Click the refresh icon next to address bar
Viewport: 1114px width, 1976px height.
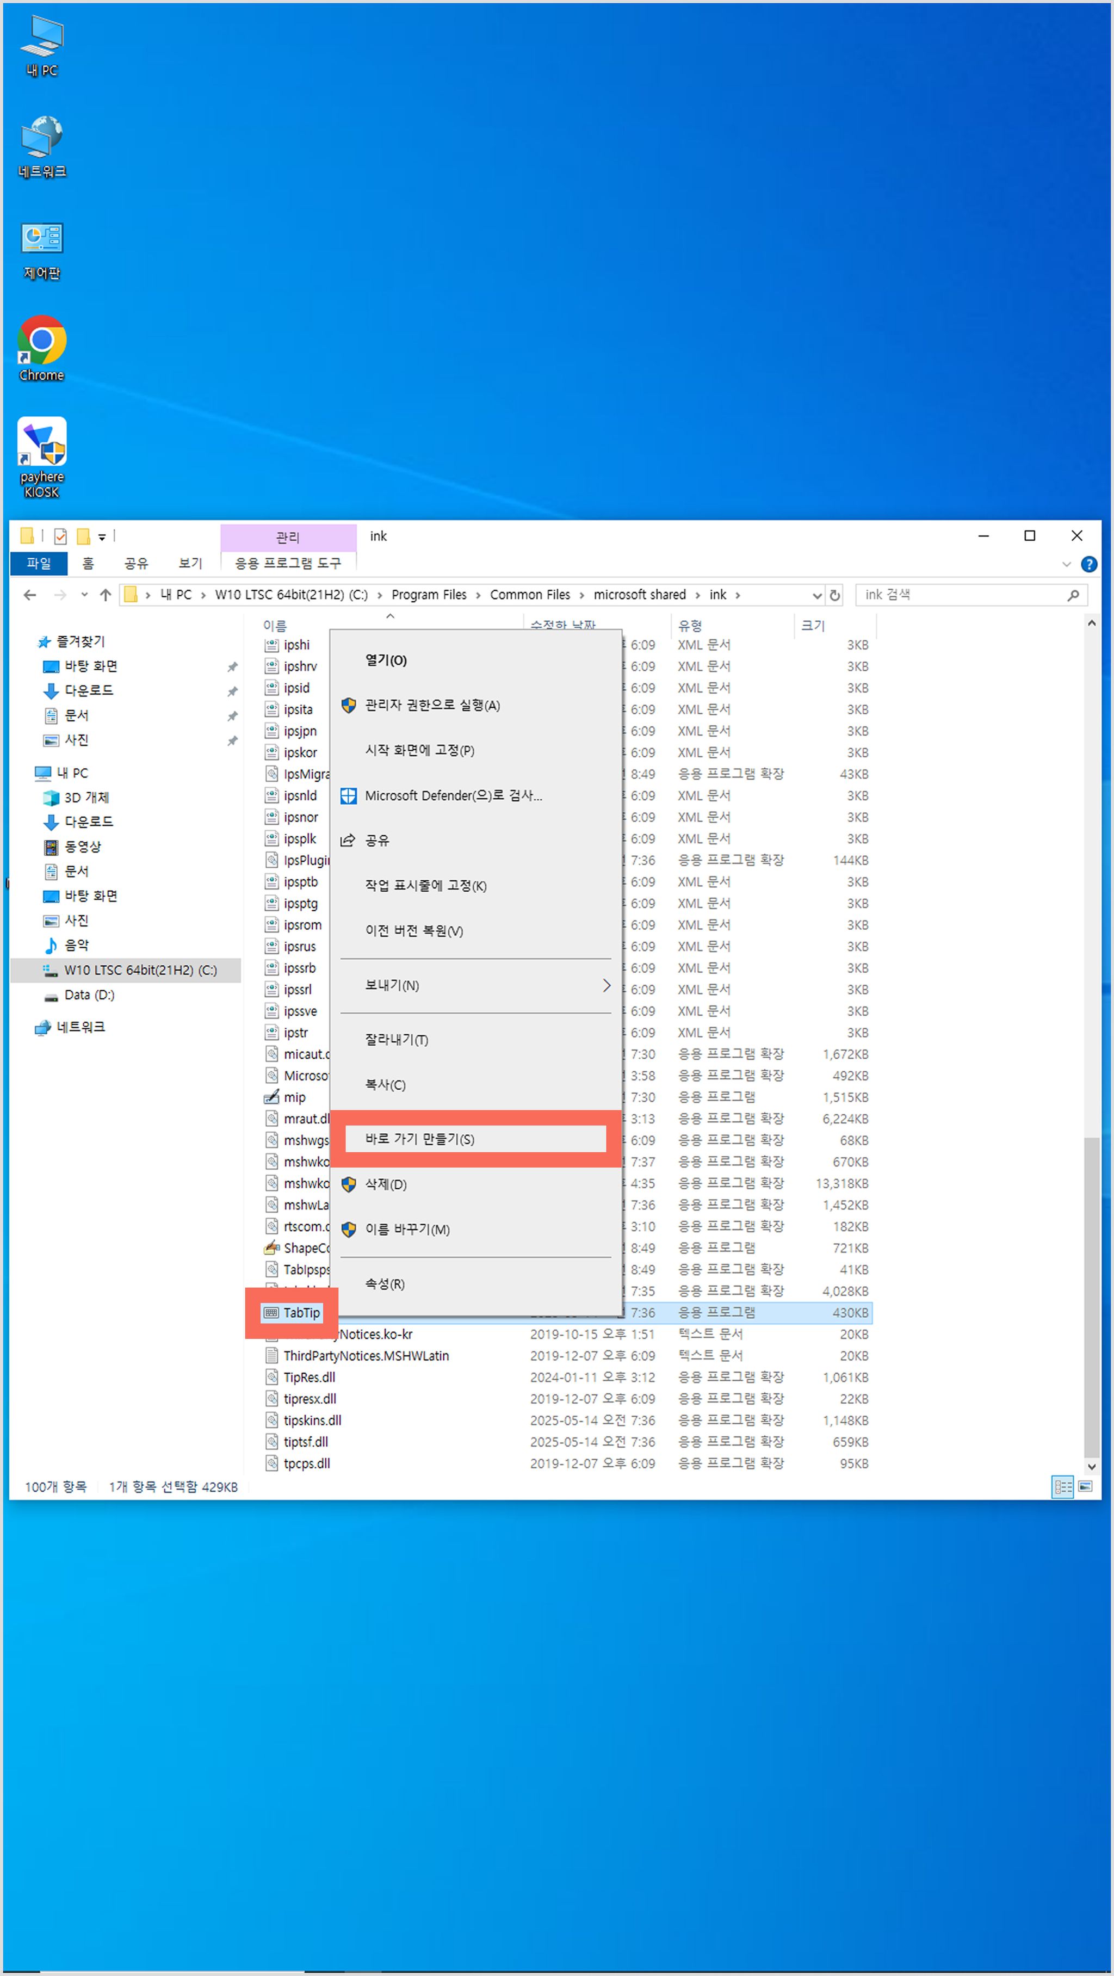pos(835,595)
